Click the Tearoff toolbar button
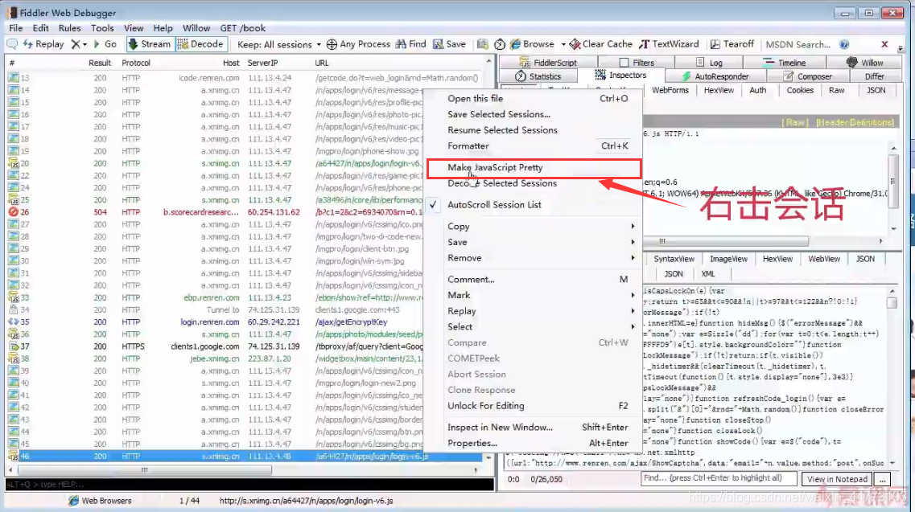The image size is (915, 512). point(732,44)
